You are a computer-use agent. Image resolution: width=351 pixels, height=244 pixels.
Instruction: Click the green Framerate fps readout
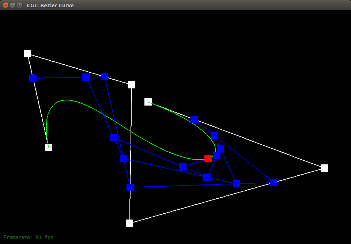pos(29,237)
